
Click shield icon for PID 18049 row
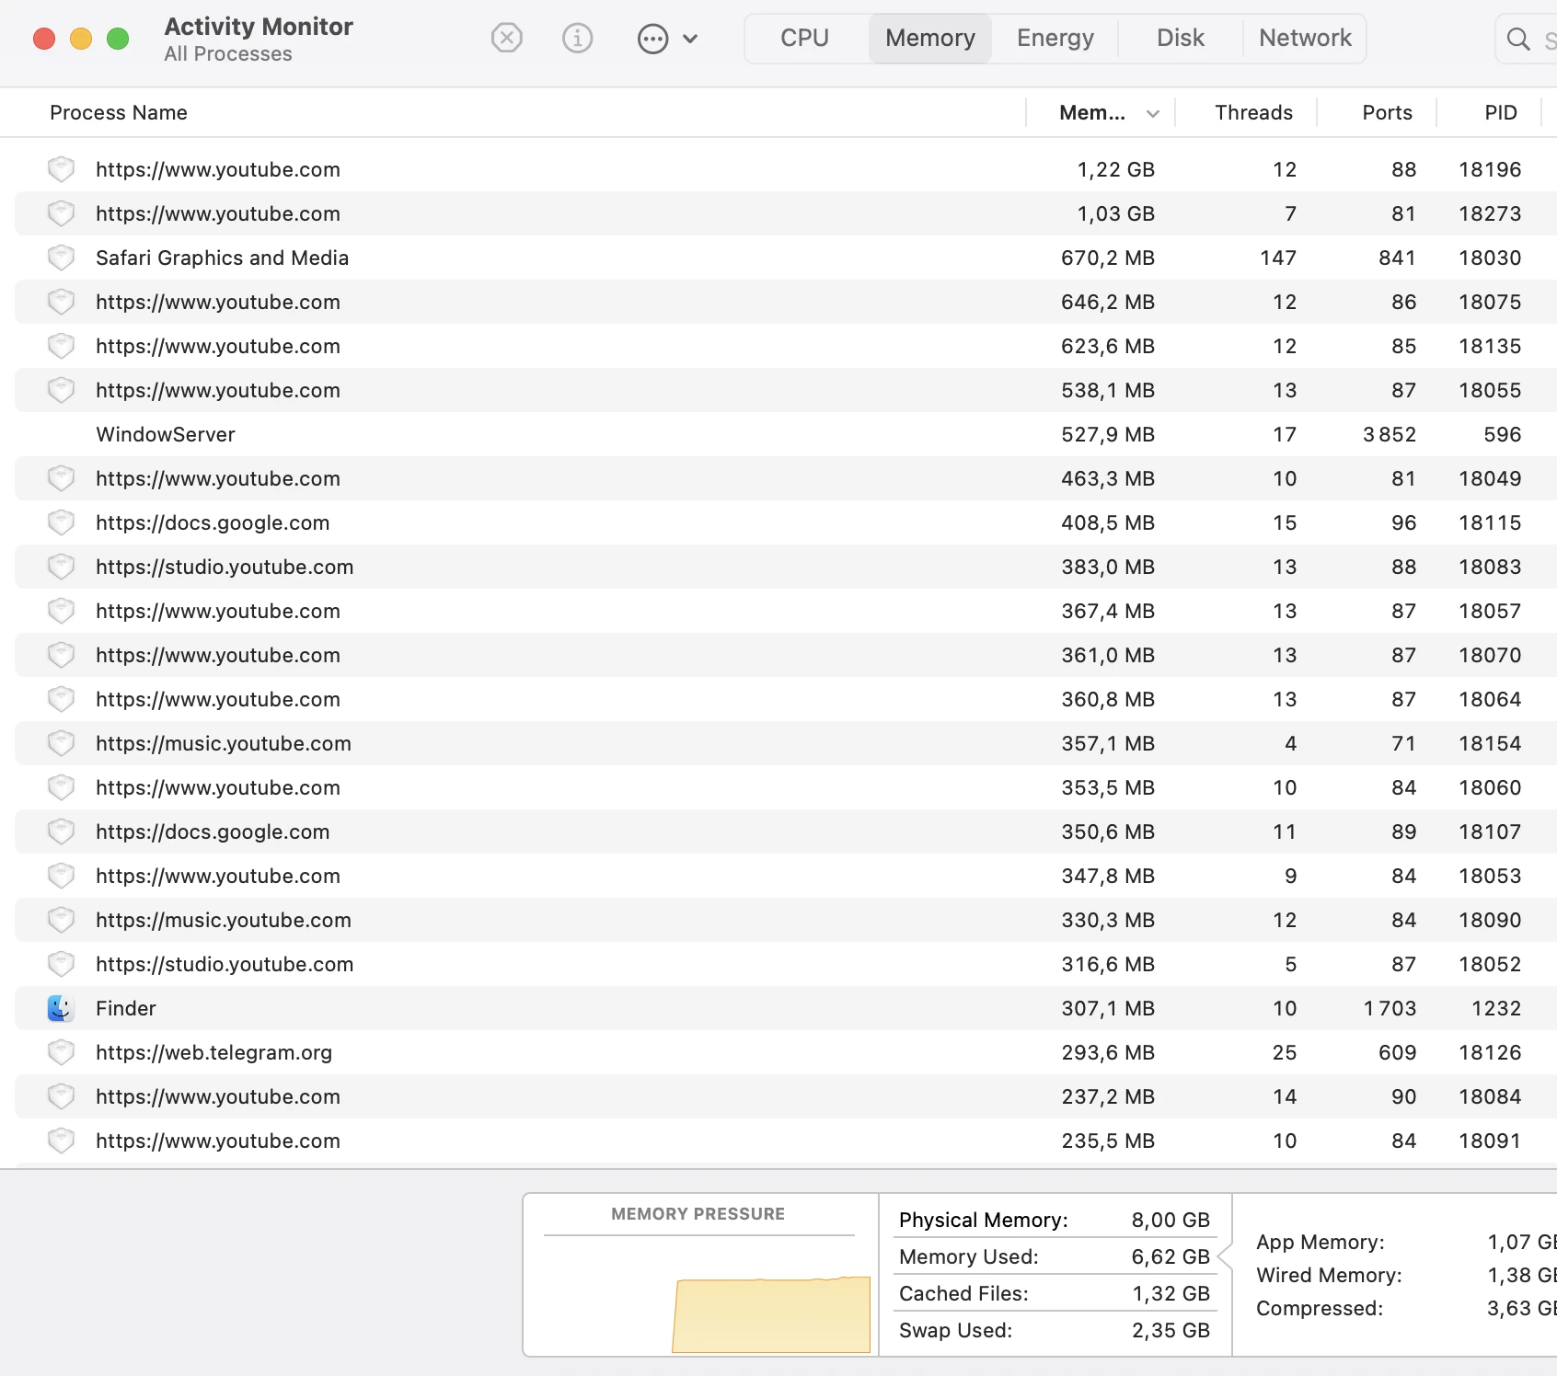click(61, 478)
